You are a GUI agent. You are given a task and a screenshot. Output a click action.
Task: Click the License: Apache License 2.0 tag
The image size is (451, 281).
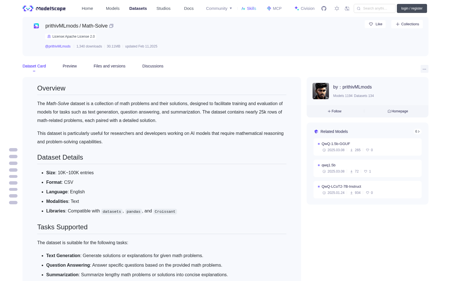pos(70,37)
